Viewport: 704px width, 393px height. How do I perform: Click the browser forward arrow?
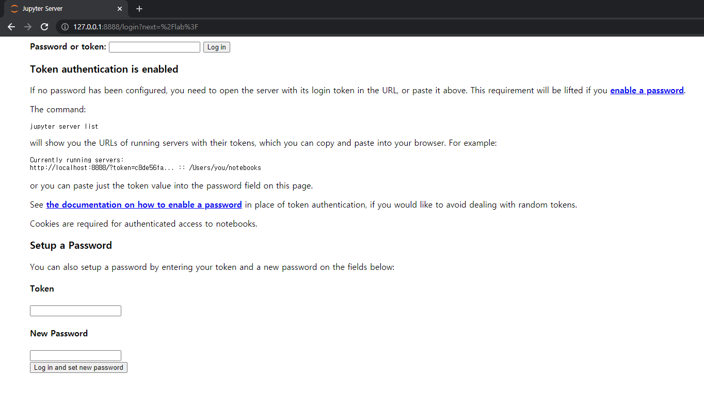tap(28, 27)
